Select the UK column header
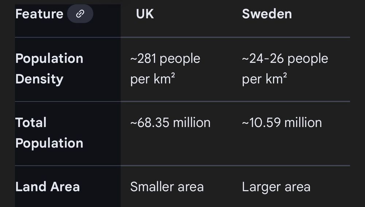This screenshot has width=365, height=207. pos(145,14)
